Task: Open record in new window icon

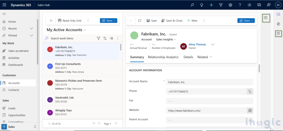Action: click(140, 20)
